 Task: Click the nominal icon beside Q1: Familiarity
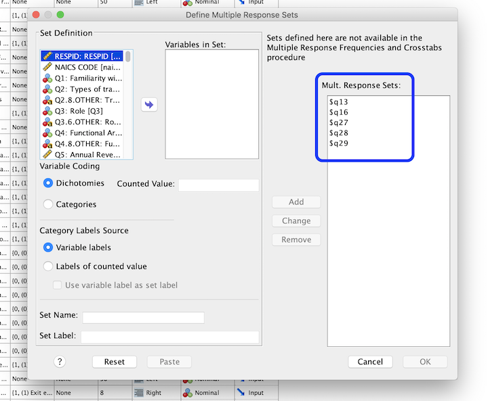click(x=47, y=78)
